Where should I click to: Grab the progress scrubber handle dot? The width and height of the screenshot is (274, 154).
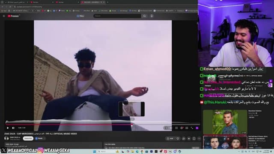coord(132,125)
